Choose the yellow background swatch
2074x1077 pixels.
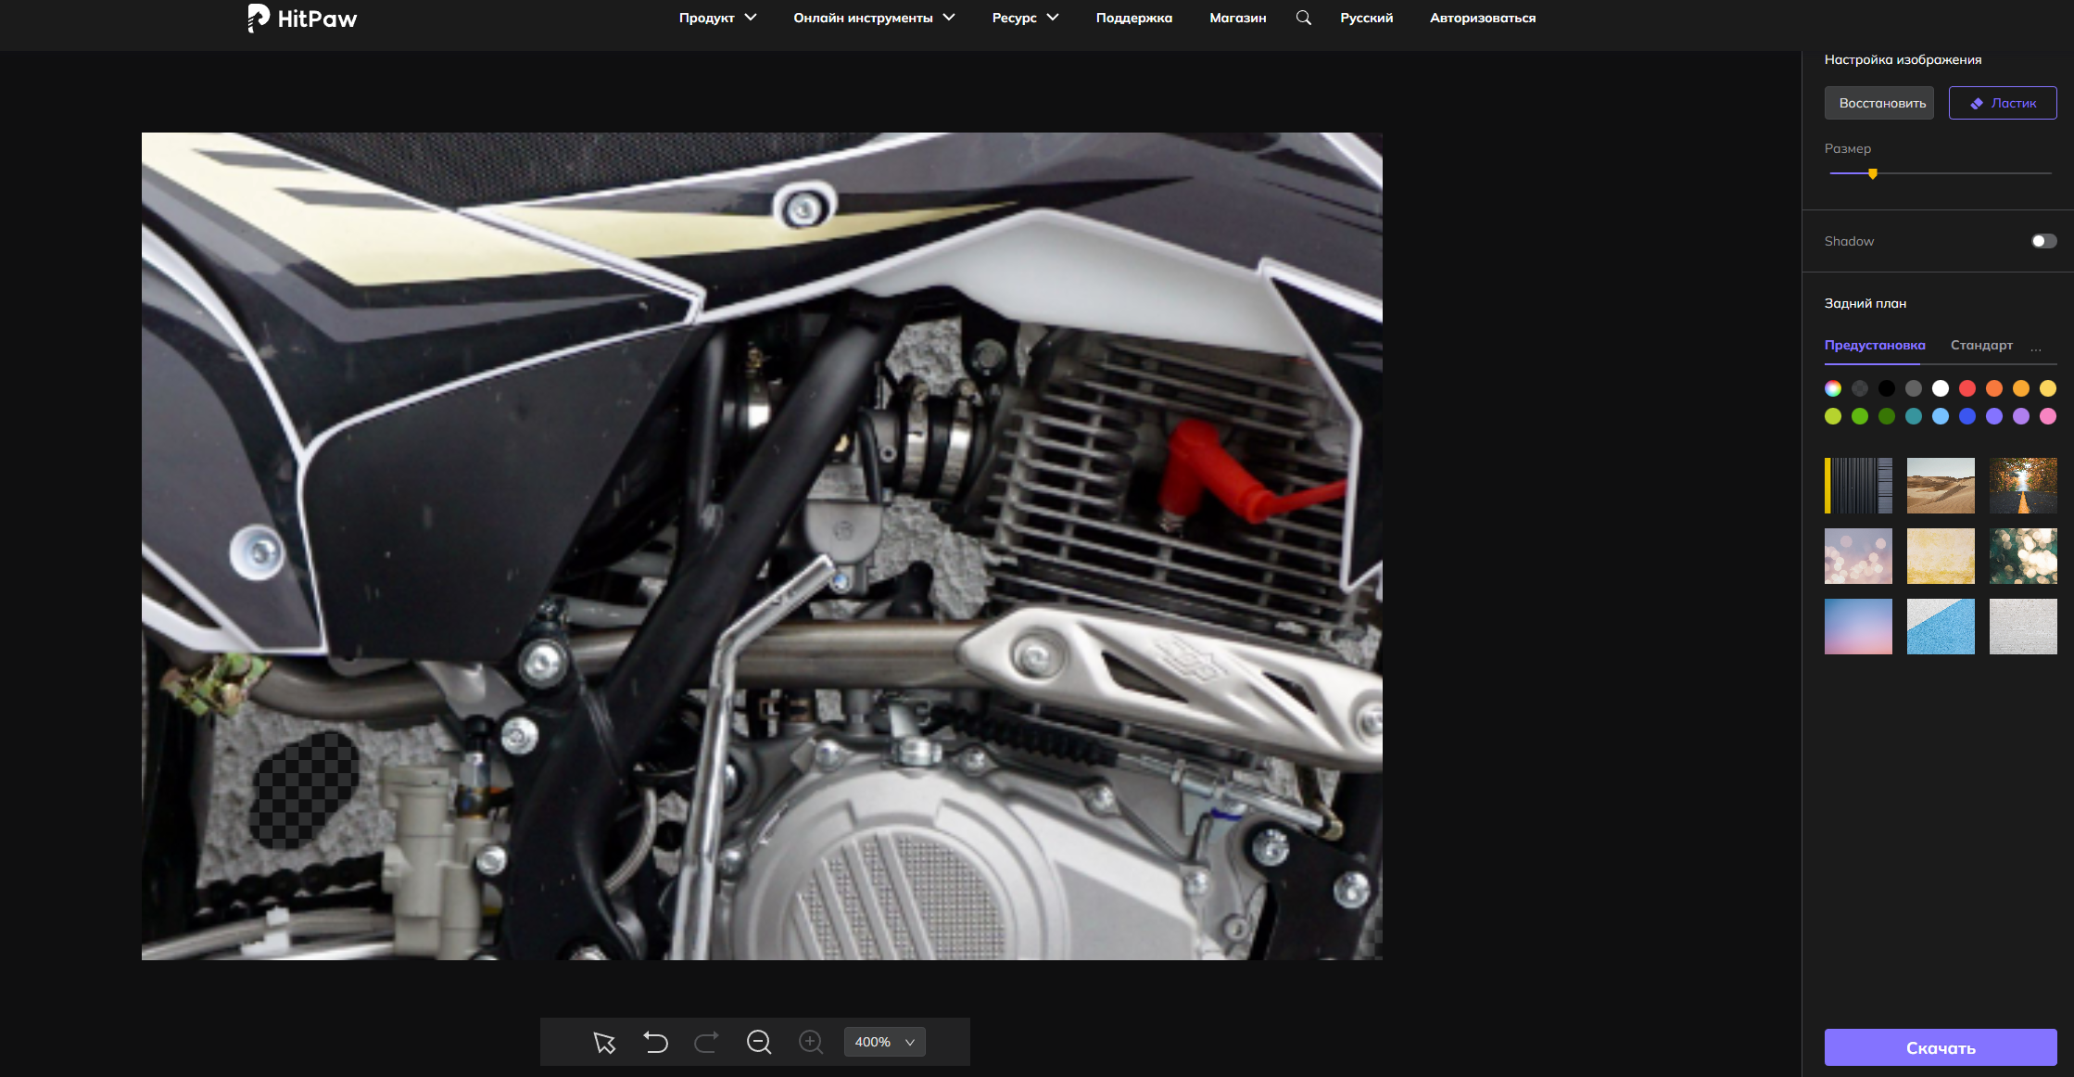tap(2048, 388)
